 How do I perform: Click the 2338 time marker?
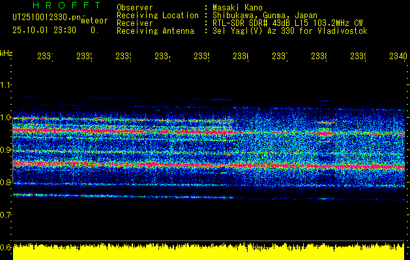[x=319, y=57]
